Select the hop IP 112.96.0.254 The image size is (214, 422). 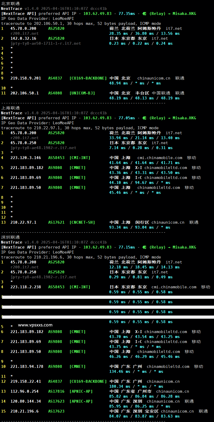25,391
